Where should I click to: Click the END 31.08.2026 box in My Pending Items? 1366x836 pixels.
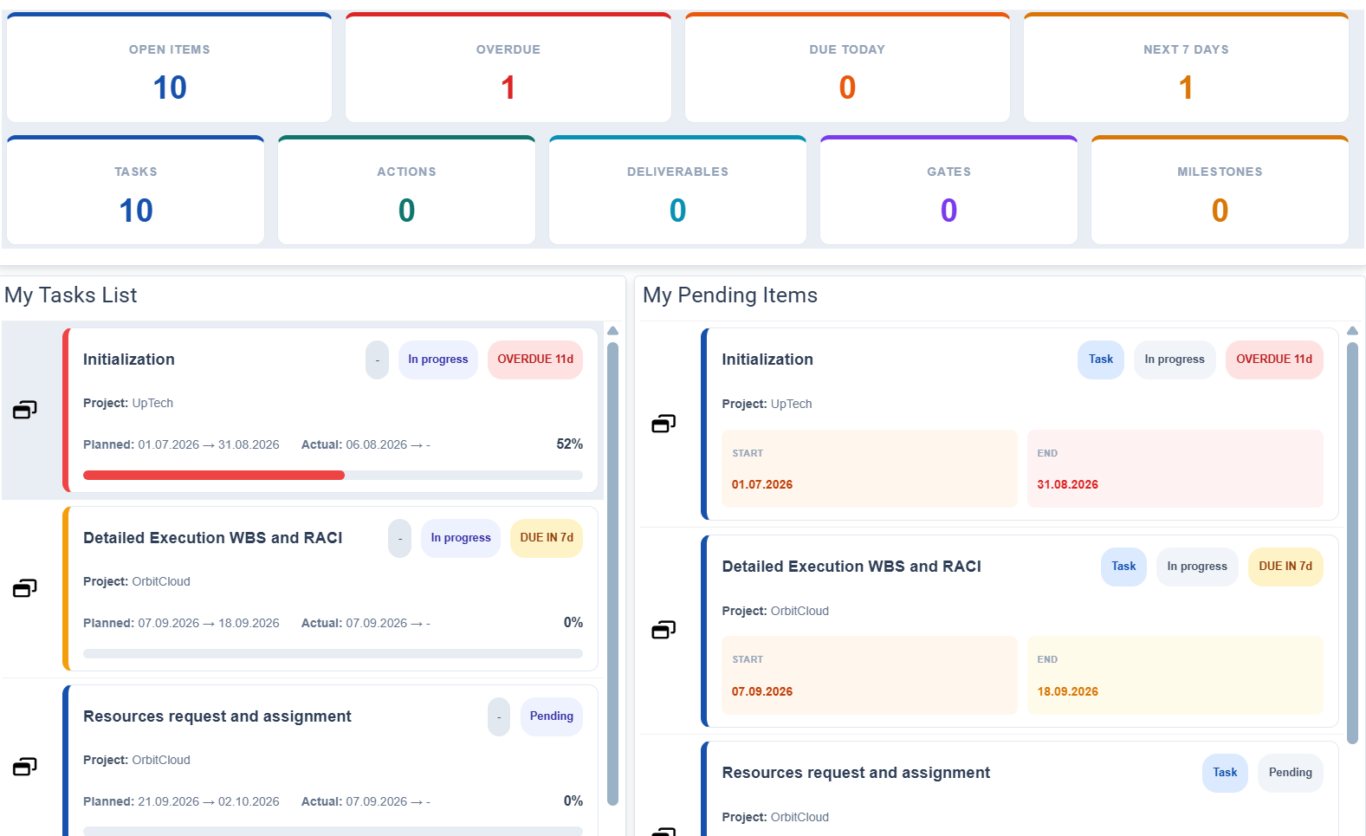tap(1175, 469)
